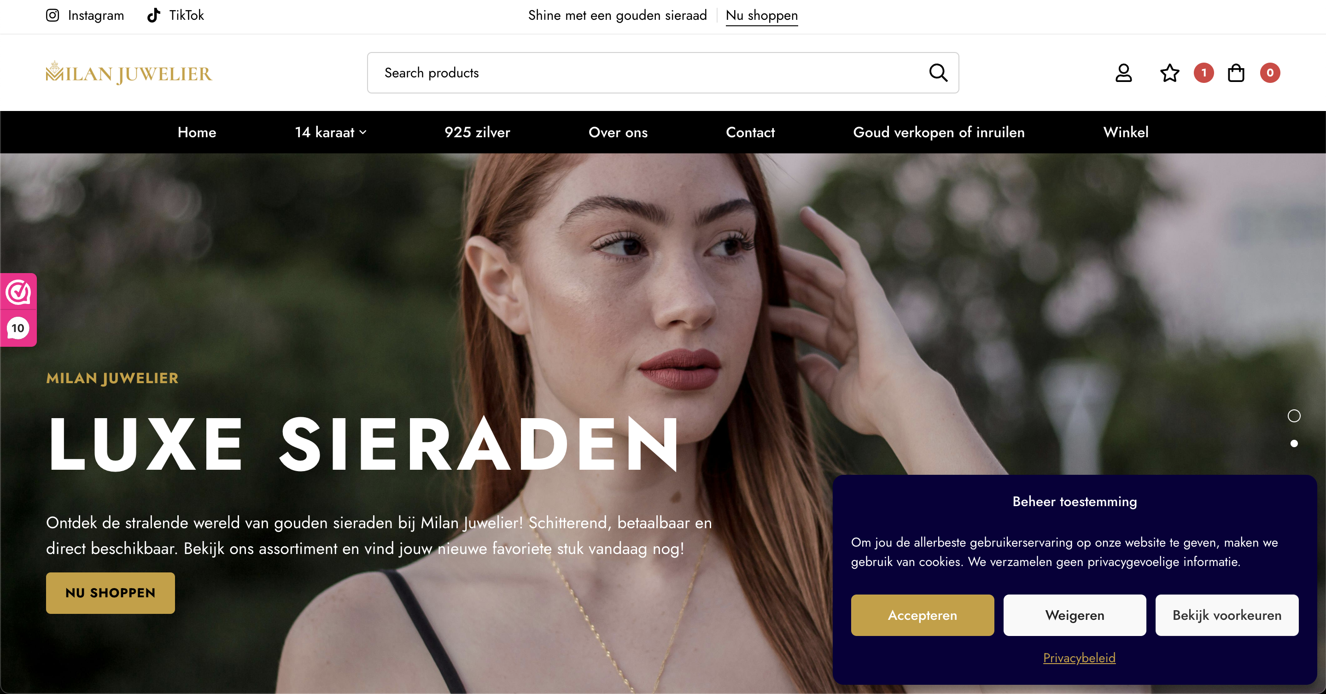Go to the 925 zilver menu item
1326x694 pixels.
click(x=477, y=132)
